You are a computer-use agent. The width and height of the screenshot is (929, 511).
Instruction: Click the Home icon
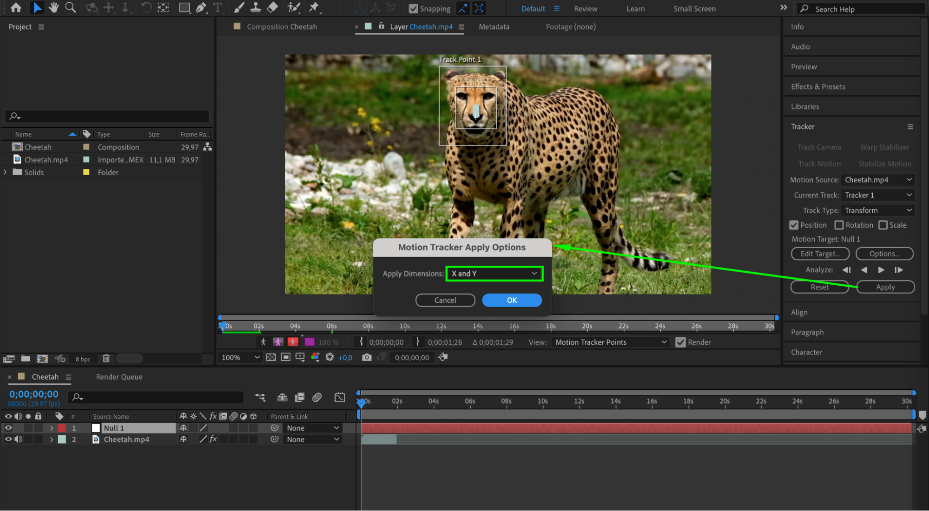click(16, 7)
